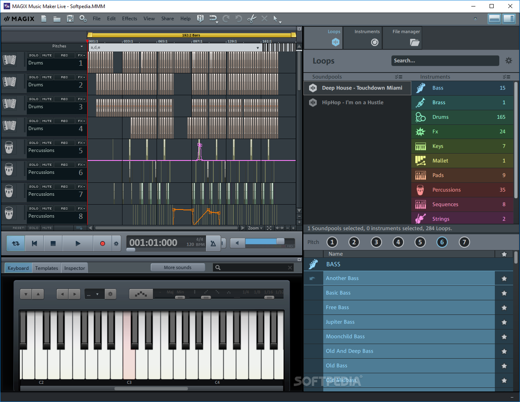This screenshot has width=520, height=402.
Task: Expand the a,d,e pitch dropdown
Action: (257, 47)
